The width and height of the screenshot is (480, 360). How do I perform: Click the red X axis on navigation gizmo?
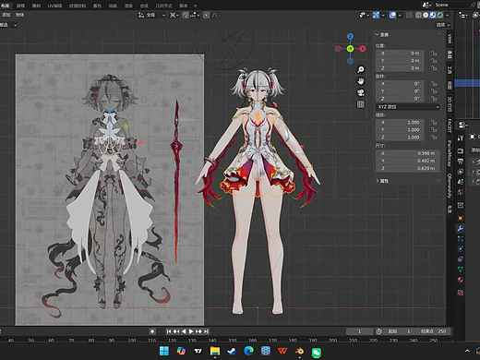[x=363, y=48]
